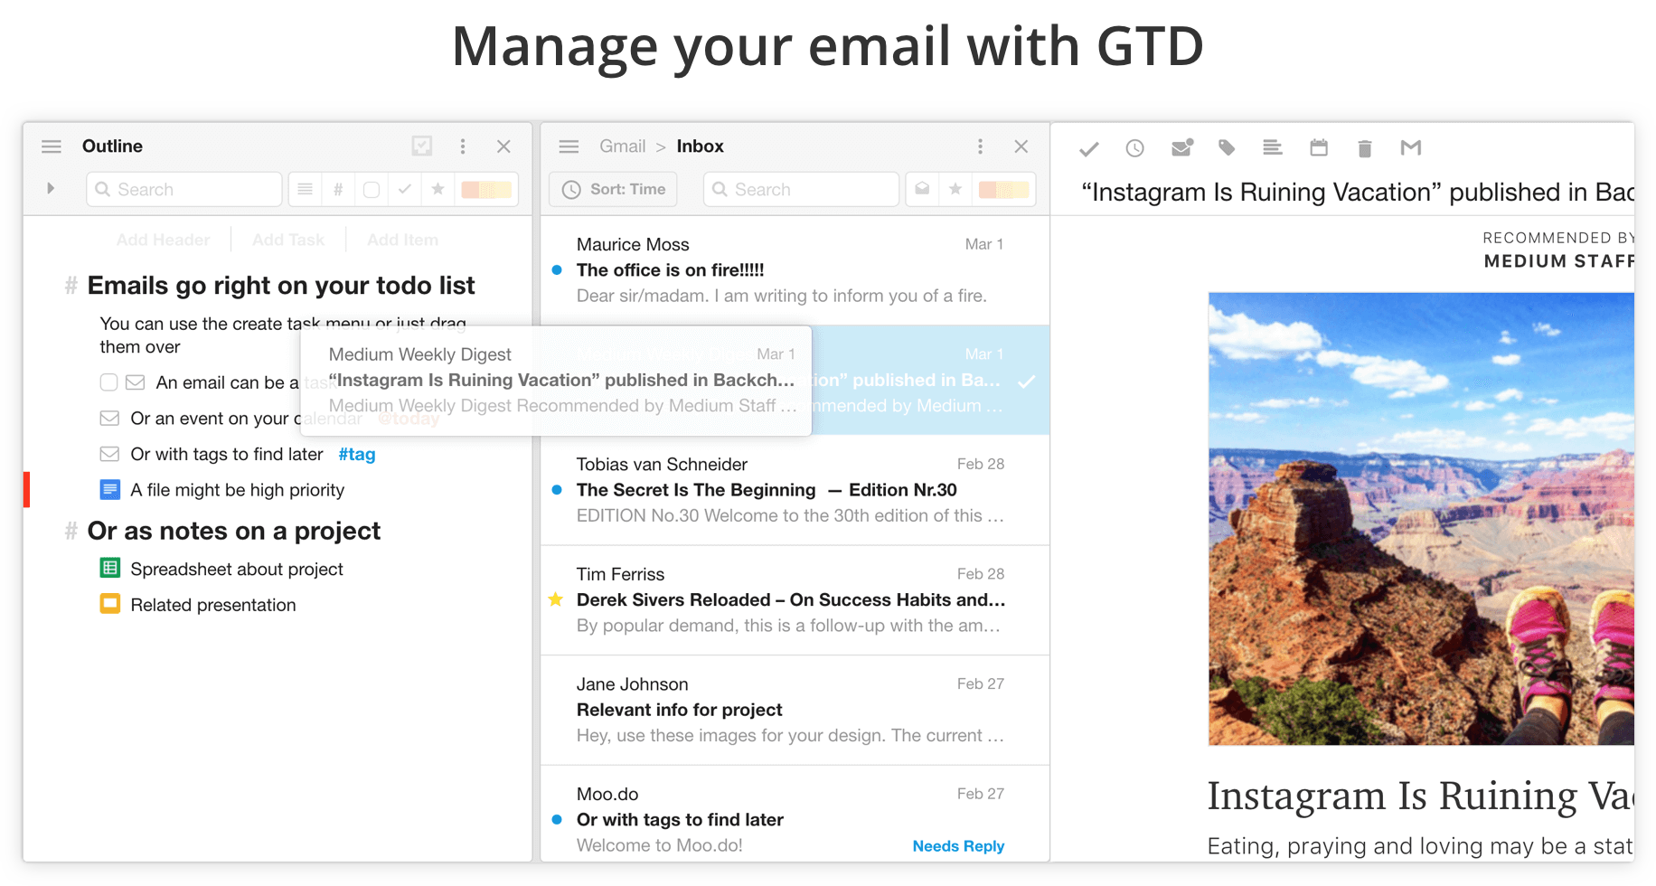Add email to calendar icon

click(1319, 147)
